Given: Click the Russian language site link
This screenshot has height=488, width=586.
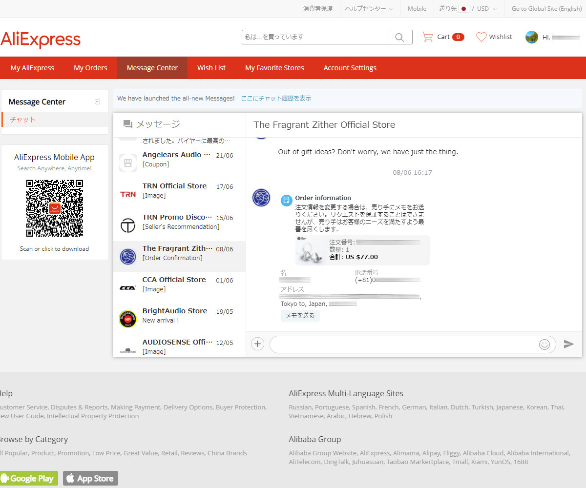Looking at the screenshot, I should point(300,407).
